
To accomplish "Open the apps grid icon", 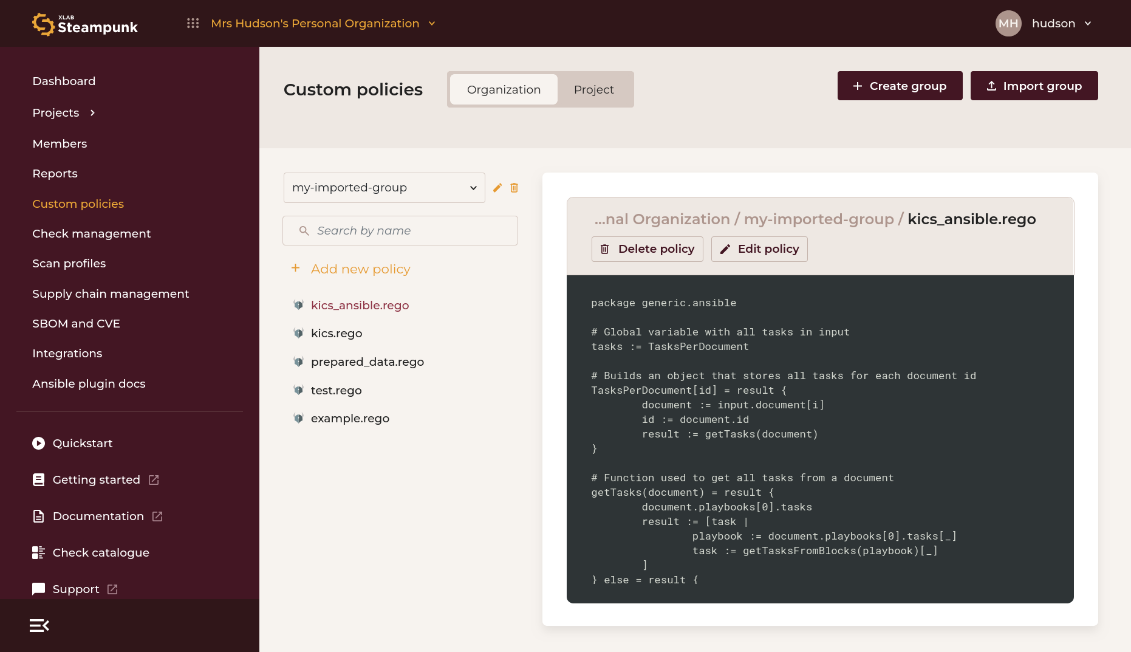I will (x=193, y=23).
